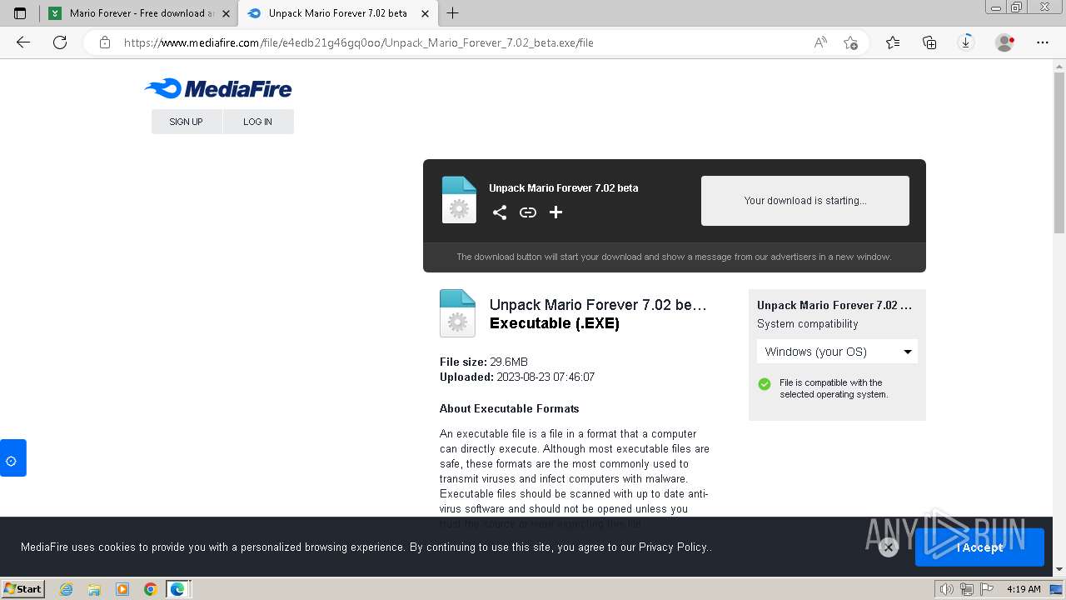Image resolution: width=1066 pixels, height=600 pixels.
Task: Click the share icon in download card
Action: [500, 212]
